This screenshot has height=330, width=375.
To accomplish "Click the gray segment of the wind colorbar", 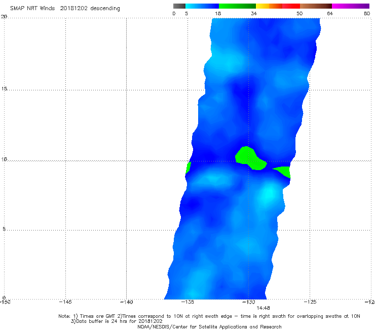I will click(x=179, y=6).
